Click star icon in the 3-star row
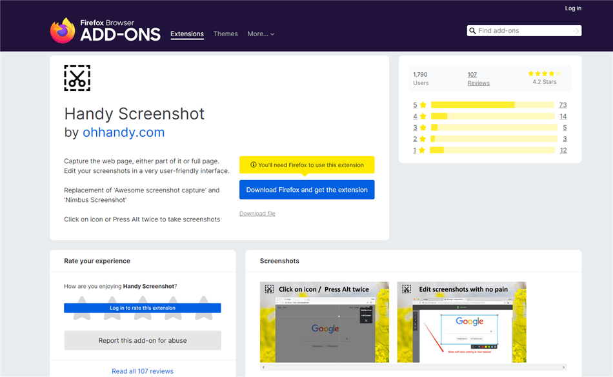Image resolution: width=613 pixels, height=377 pixels. (423, 127)
